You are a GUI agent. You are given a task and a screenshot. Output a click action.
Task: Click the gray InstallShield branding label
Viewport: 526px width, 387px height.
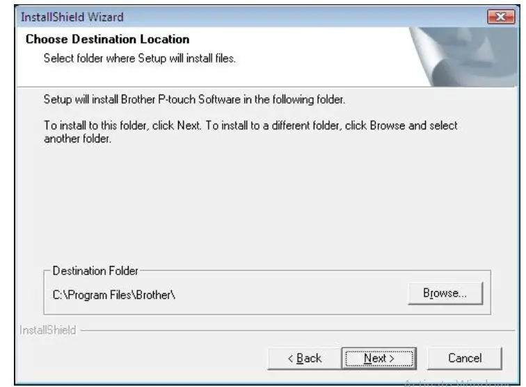tap(47, 330)
